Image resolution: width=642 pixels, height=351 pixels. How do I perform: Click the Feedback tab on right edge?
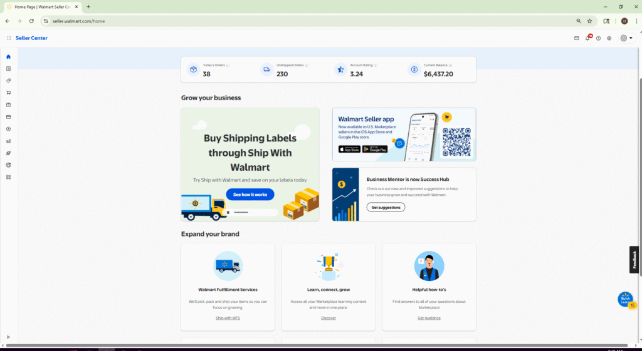(x=634, y=260)
